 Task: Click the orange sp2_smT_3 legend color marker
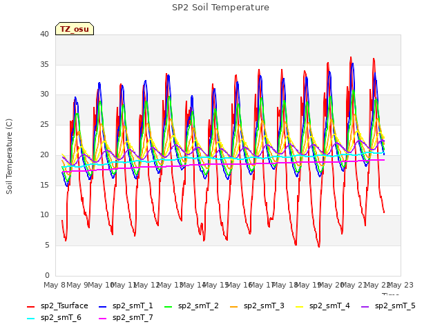(x=234, y=306)
